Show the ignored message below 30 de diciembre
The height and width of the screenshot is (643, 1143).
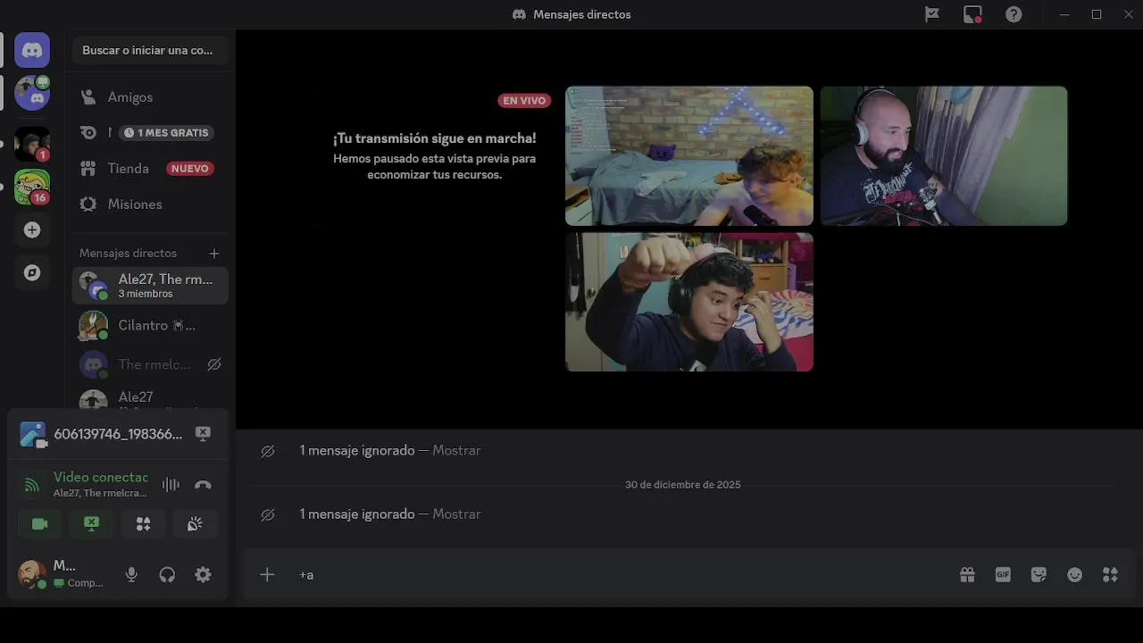pos(456,514)
